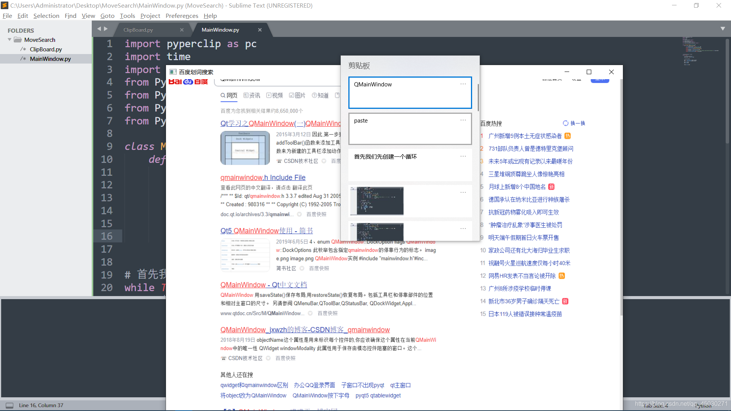Click the forward navigation arrow in the tab bar
731x411 pixels.
point(106,29)
